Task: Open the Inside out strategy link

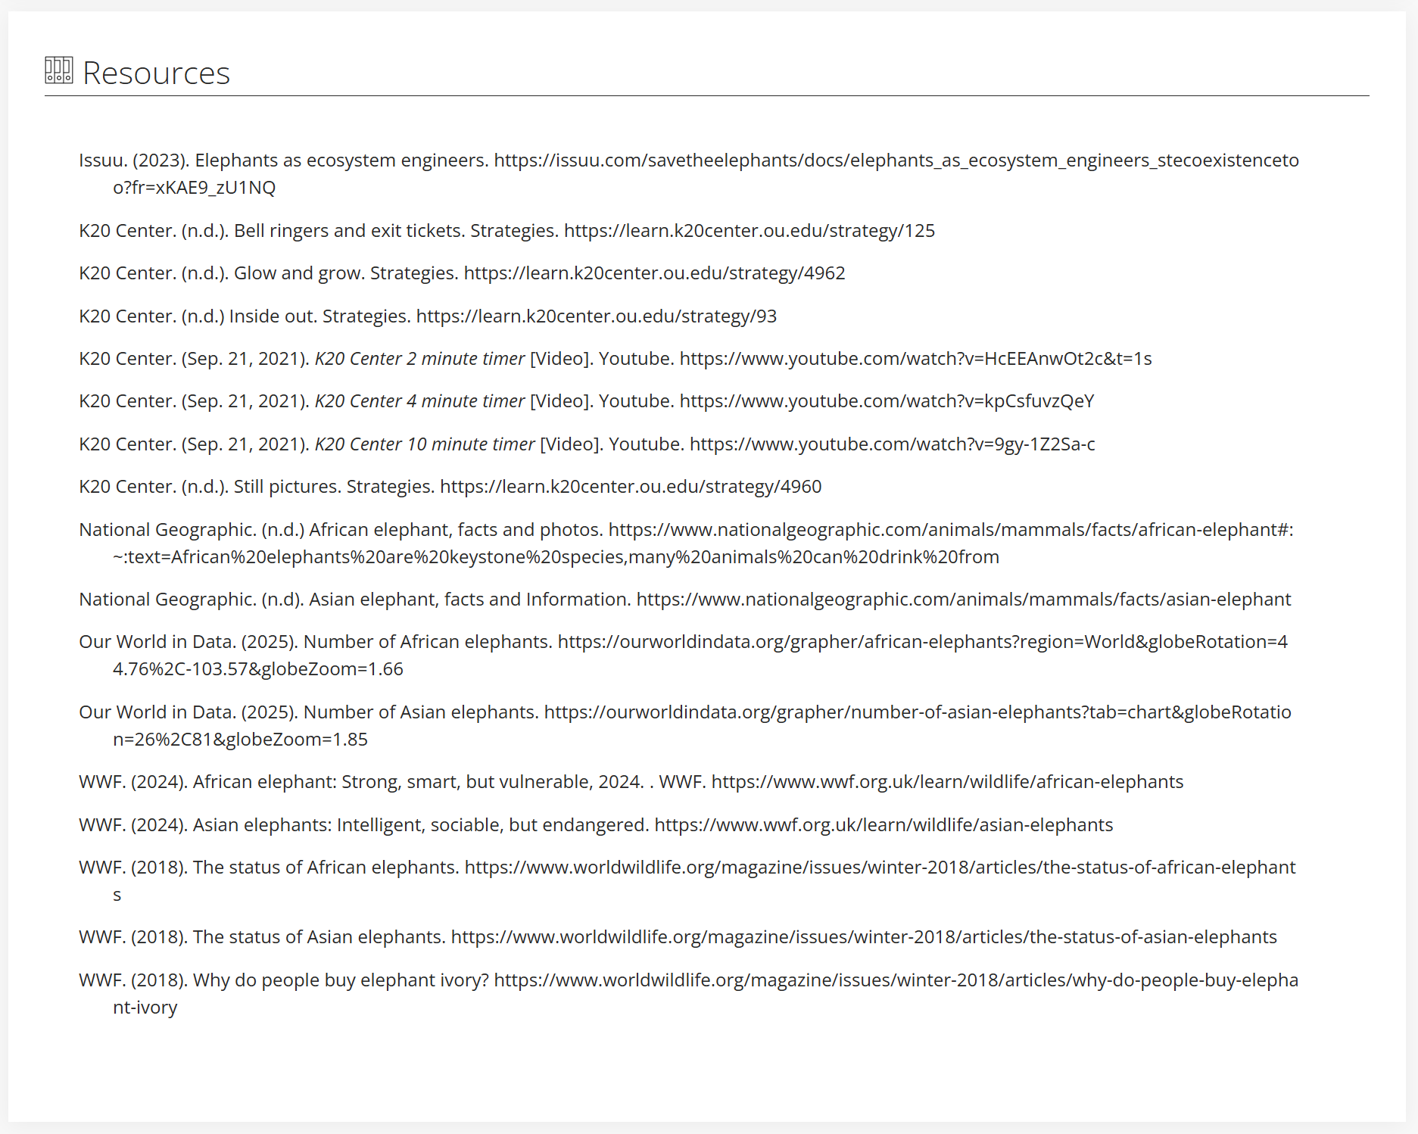Action: click(x=596, y=316)
